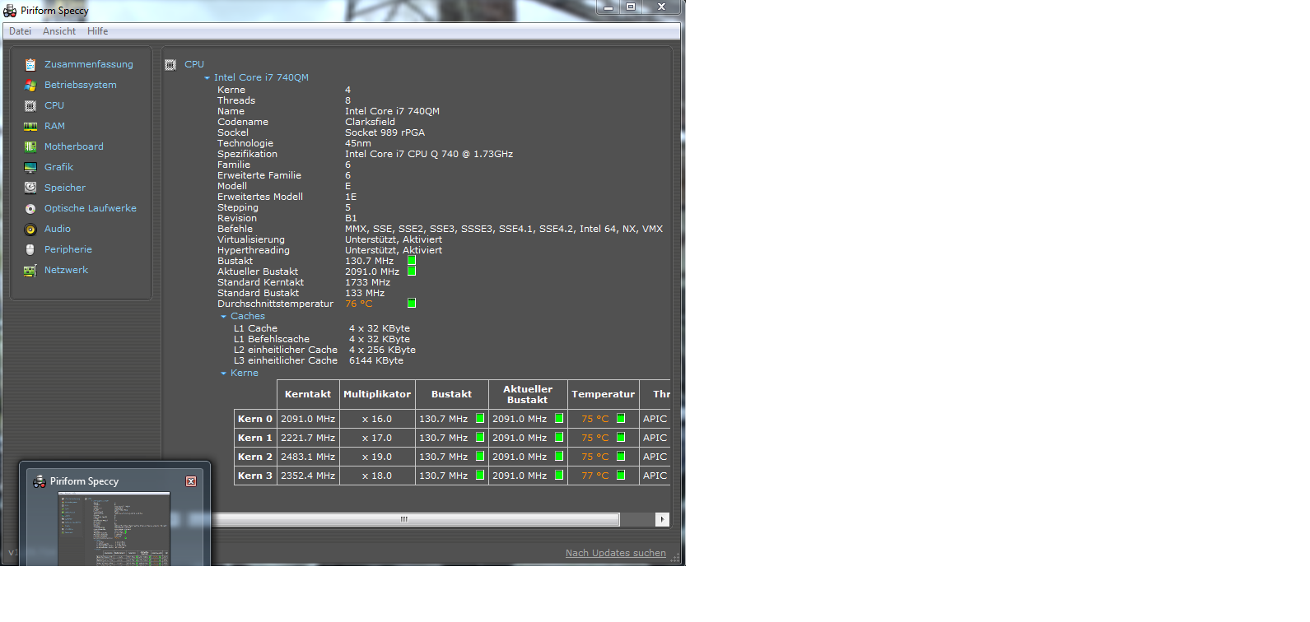Click the horizontal scrollbar thumb

click(x=403, y=519)
